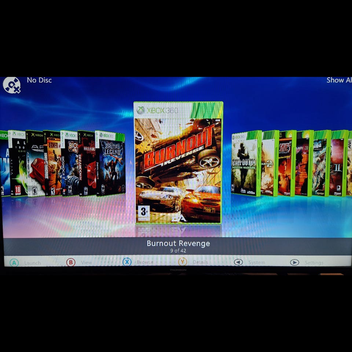The height and width of the screenshot is (352, 352).
Task: Select the Alien Isolation game cover
Action: tap(18, 163)
